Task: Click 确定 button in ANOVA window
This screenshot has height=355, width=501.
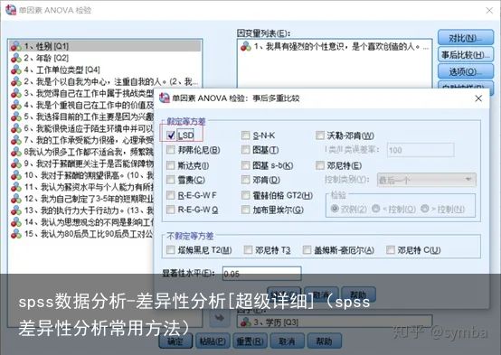Action: coord(175,341)
